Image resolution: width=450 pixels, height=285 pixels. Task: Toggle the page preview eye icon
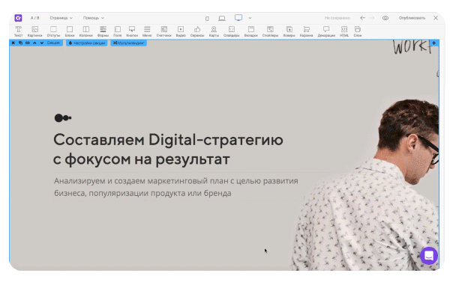coord(385,18)
